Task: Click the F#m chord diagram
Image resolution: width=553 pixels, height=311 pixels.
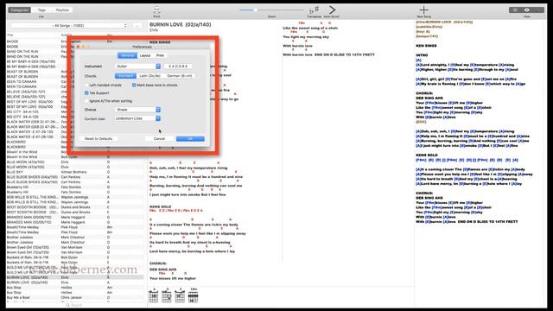Action: click(194, 295)
